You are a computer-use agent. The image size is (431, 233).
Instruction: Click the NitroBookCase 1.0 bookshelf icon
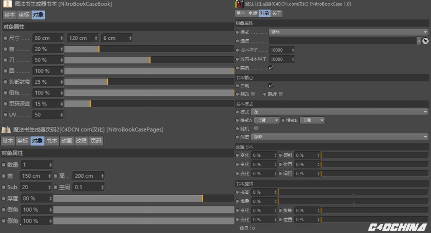click(x=239, y=4)
